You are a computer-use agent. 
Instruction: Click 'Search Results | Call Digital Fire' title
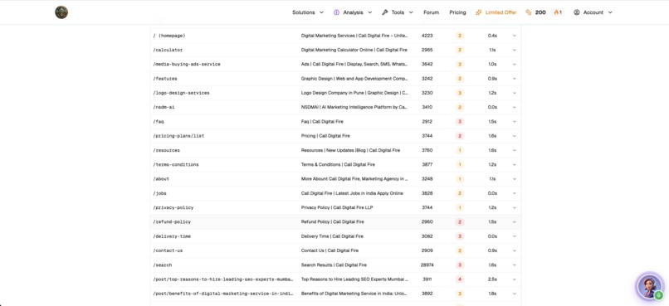(x=334, y=265)
